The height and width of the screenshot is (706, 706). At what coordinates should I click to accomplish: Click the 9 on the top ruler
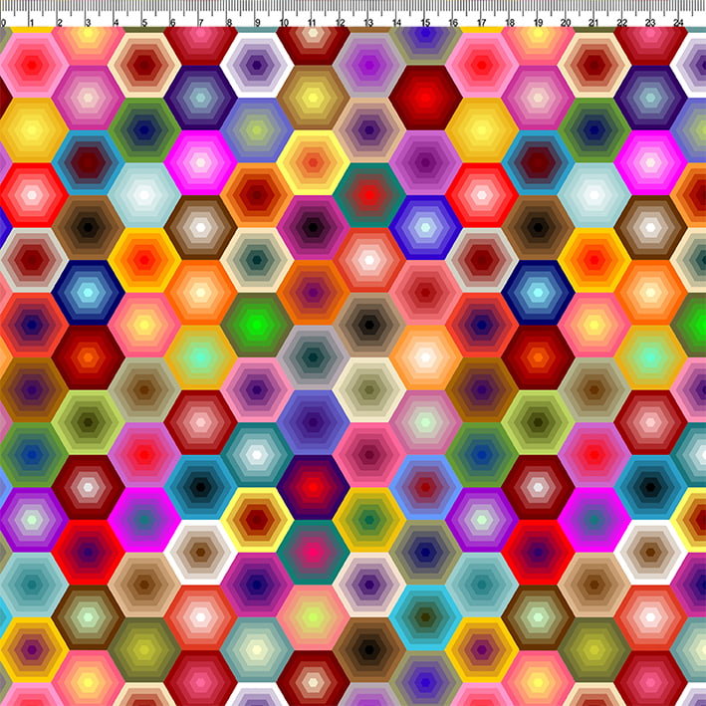tap(257, 23)
